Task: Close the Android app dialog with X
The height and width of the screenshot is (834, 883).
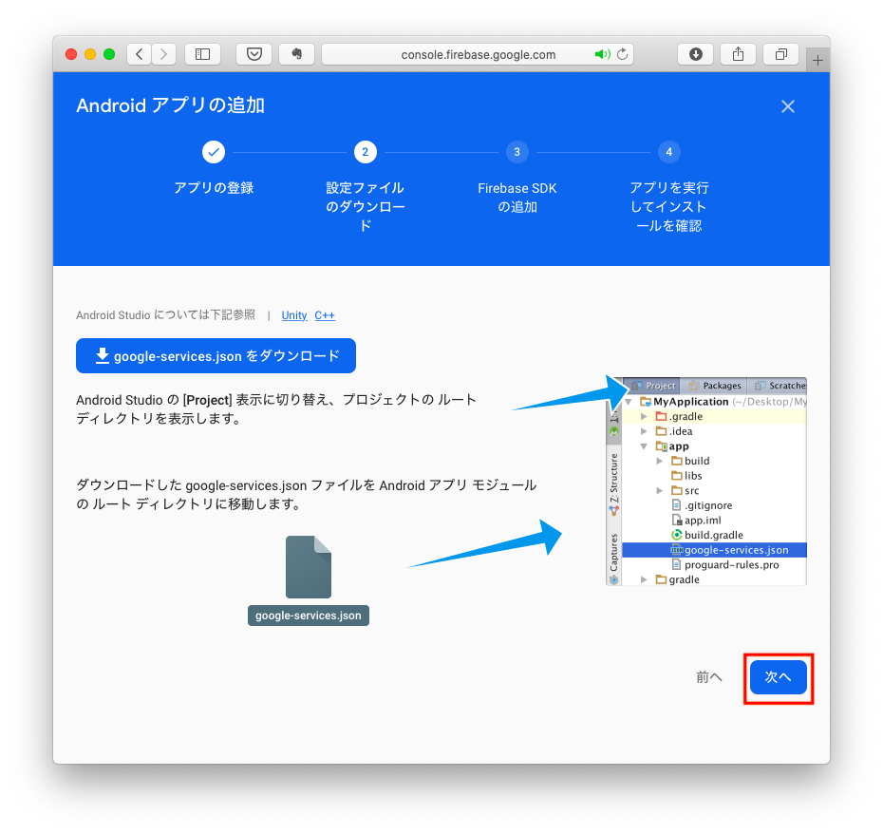Action: (x=788, y=106)
